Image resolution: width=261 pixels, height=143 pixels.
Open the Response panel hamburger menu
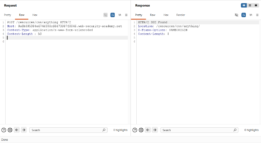tap(257, 15)
